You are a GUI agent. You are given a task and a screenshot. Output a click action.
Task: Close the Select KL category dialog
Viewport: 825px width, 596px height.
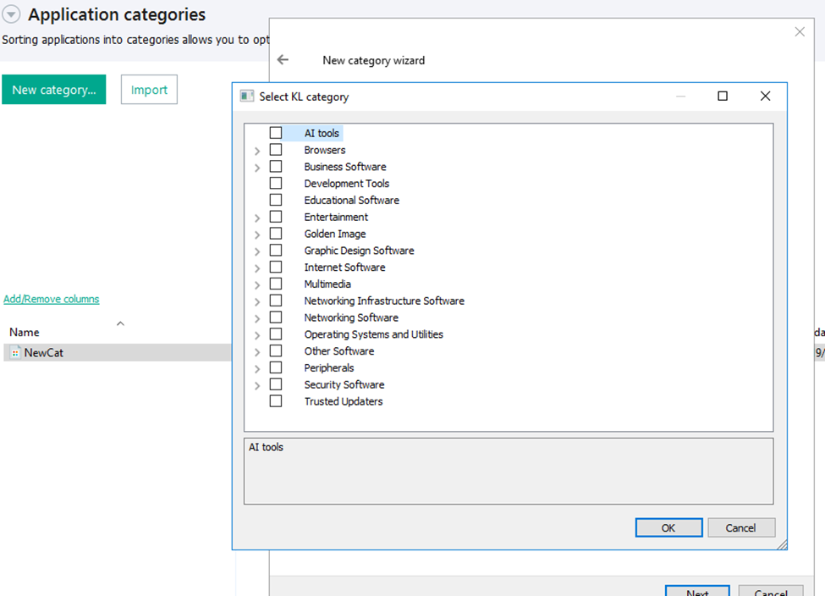766,96
